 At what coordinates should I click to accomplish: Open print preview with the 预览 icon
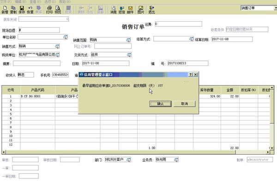tap(58, 10)
